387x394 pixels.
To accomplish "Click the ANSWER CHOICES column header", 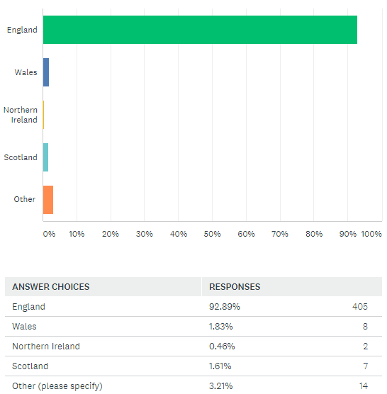I will coord(51,287).
